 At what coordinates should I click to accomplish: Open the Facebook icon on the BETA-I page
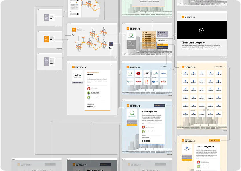[x=88, y=107]
